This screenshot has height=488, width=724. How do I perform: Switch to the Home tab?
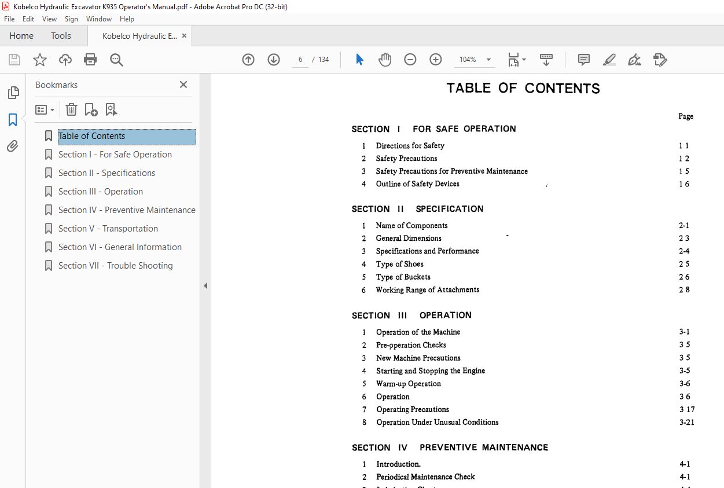pyautogui.click(x=21, y=36)
